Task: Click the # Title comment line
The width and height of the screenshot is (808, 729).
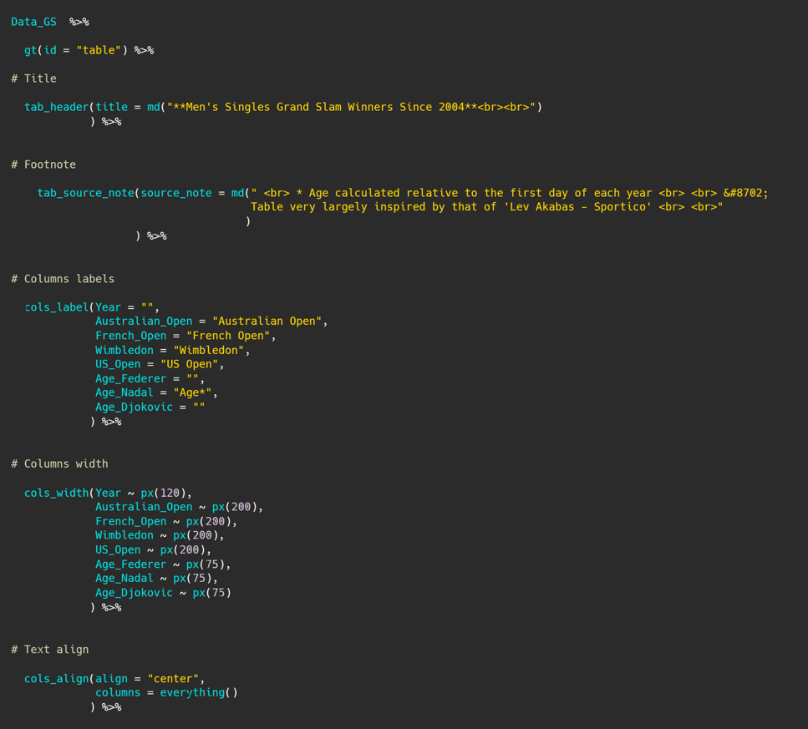Action: click(33, 78)
